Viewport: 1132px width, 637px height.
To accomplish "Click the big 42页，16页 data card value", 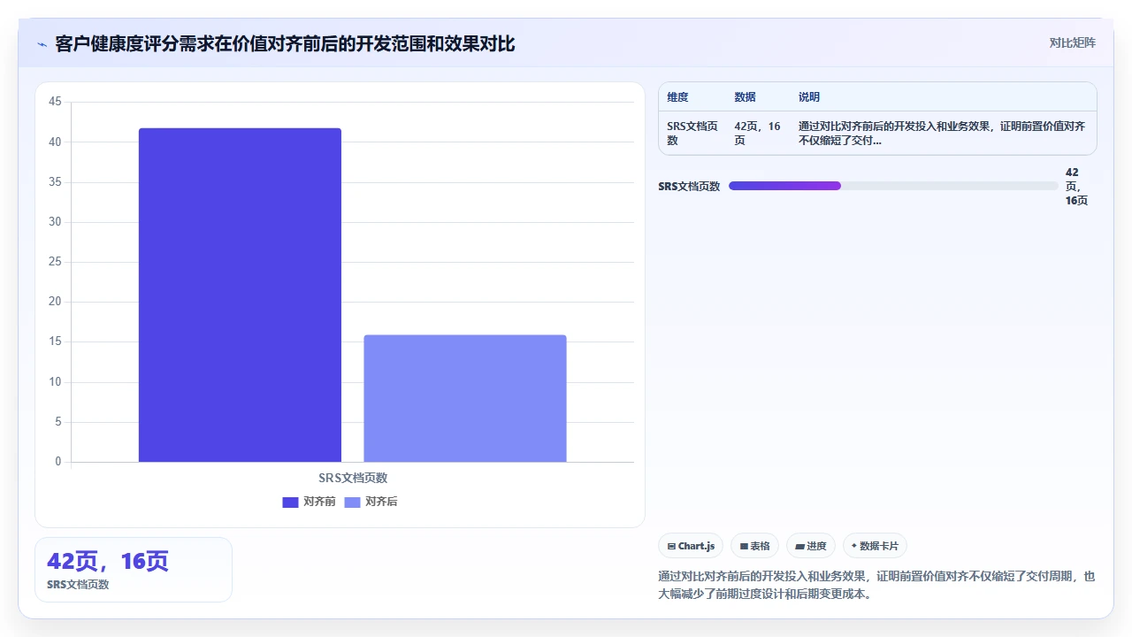I will click(x=108, y=561).
